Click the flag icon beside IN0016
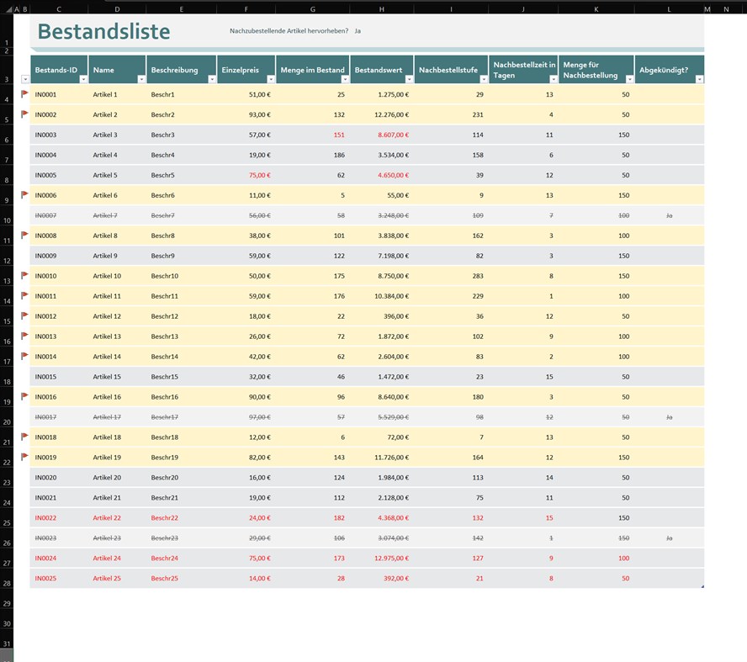This screenshot has width=747, height=662. pos(24,396)
